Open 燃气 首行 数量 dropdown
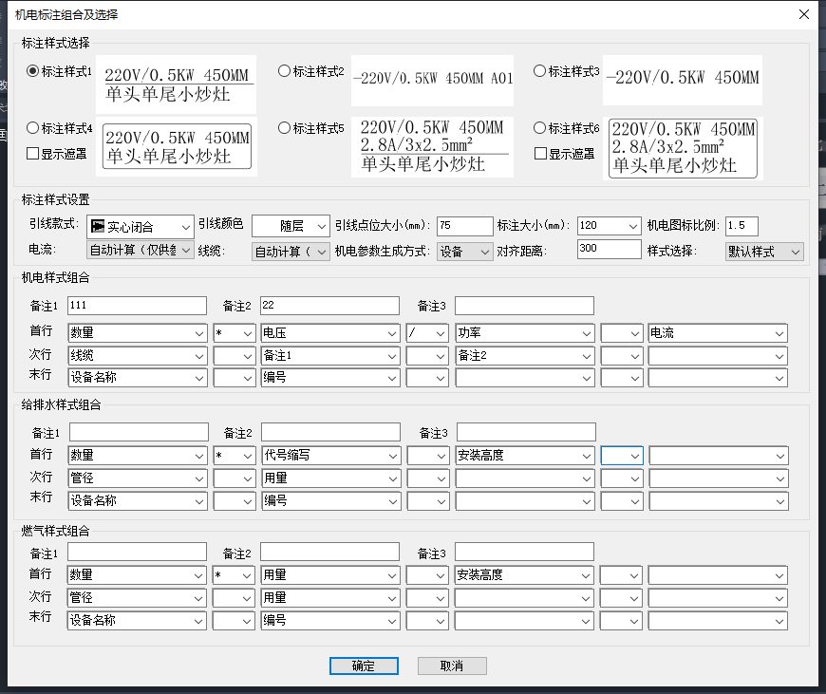The height and width of the screenshot is (694, 826). tap(137, 575)
